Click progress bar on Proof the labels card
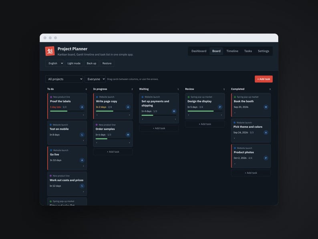This screenshot has height=239, width=318. (x=67, y=111)
